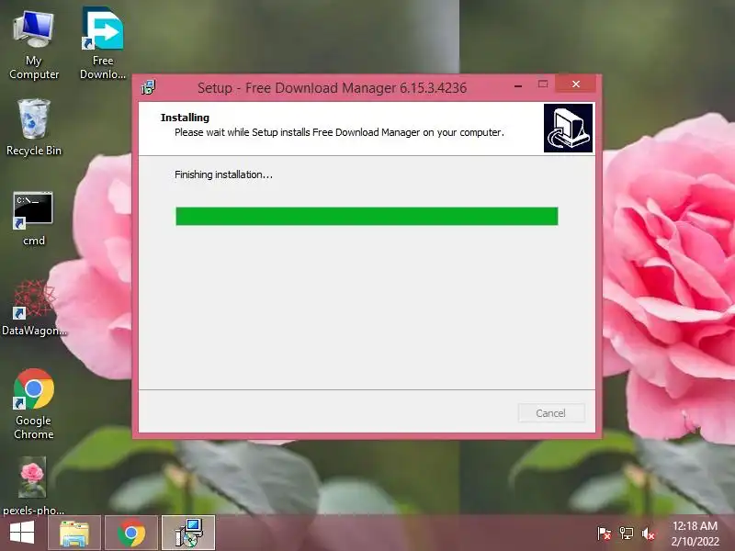The image size is (735, 551).
Task: Open the clock showing 12:18 AM
Action: pyautogui.click(x=695, y=534)
